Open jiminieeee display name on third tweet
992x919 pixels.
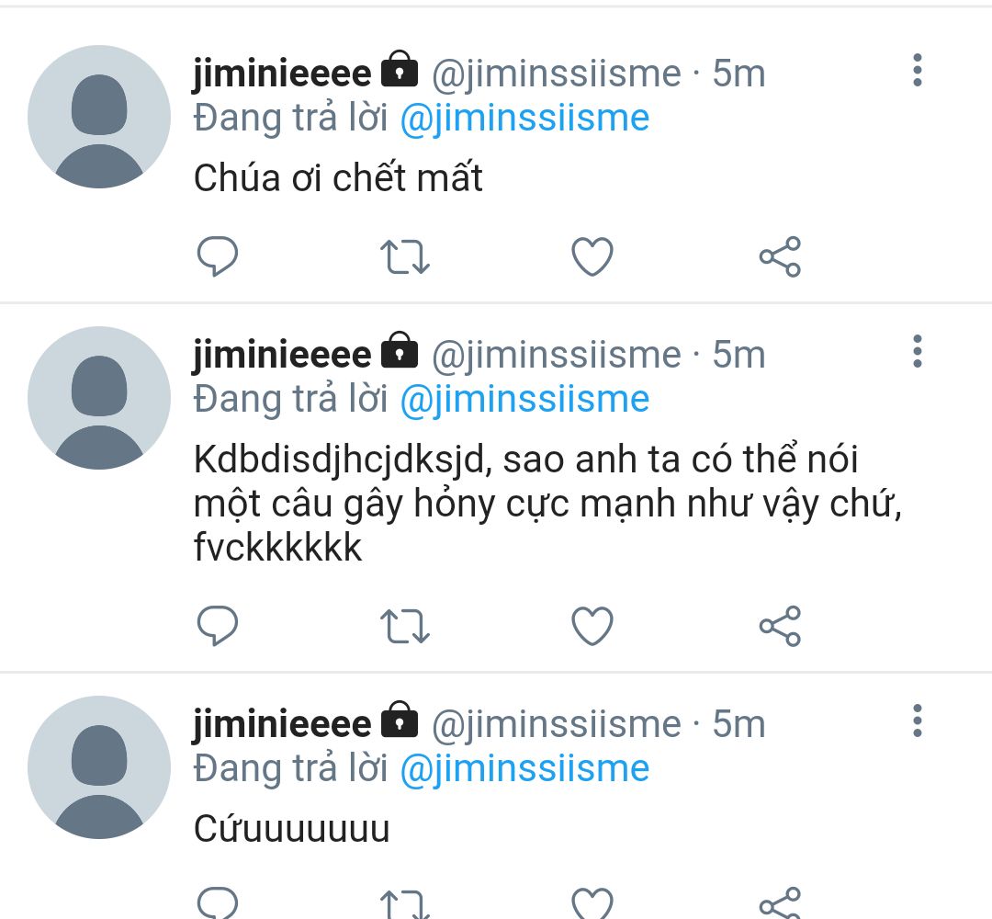click(x=282, y=723)
